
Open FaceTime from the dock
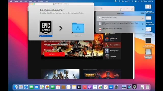click(53, 87)
